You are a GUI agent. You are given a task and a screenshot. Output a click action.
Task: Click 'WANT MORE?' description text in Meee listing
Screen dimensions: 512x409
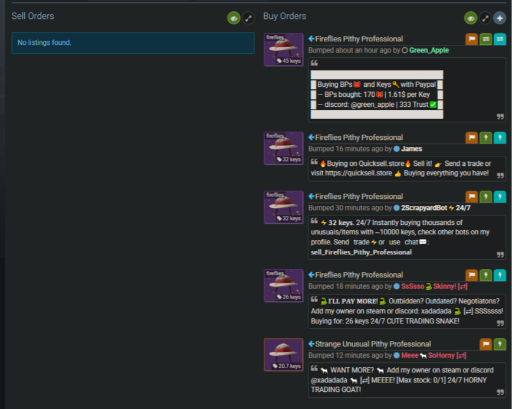352,370
